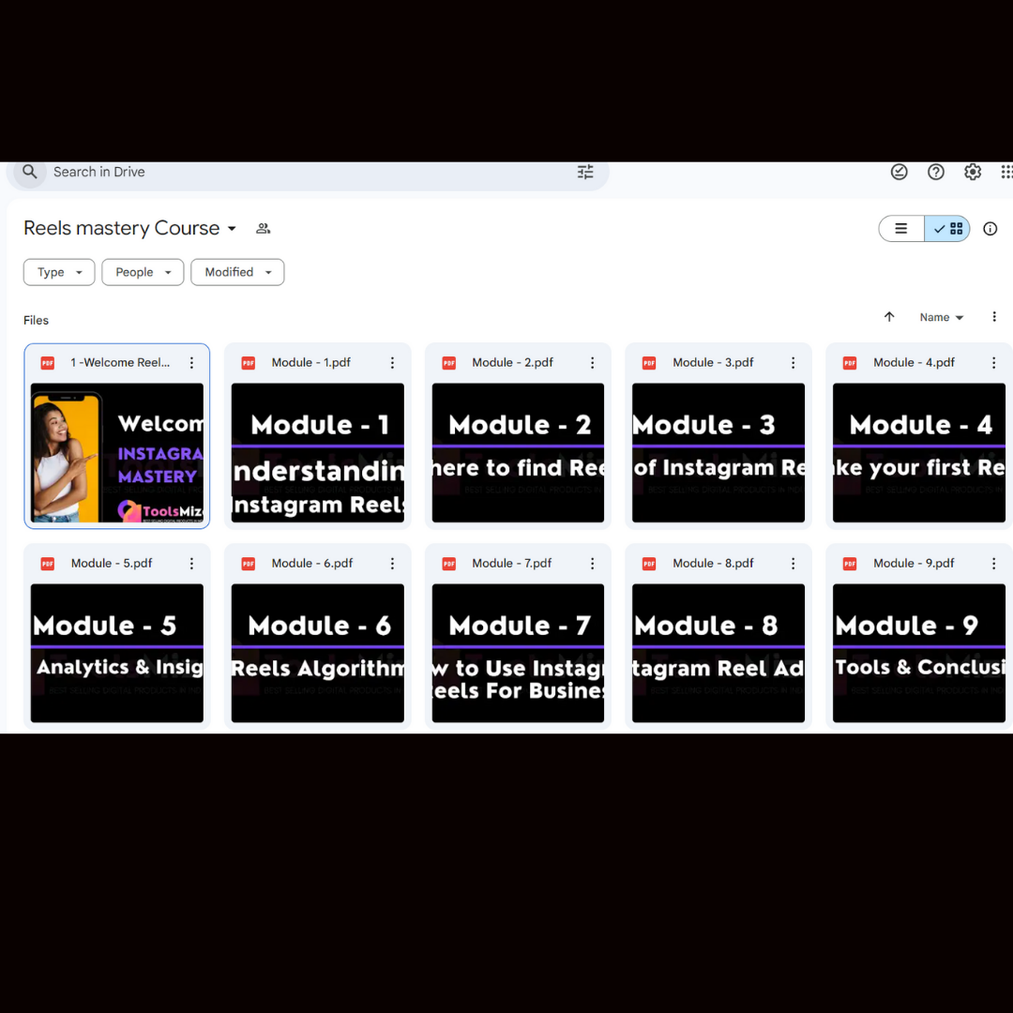
Task: Open the Name sort dropdown
Action: click(942, 317)
